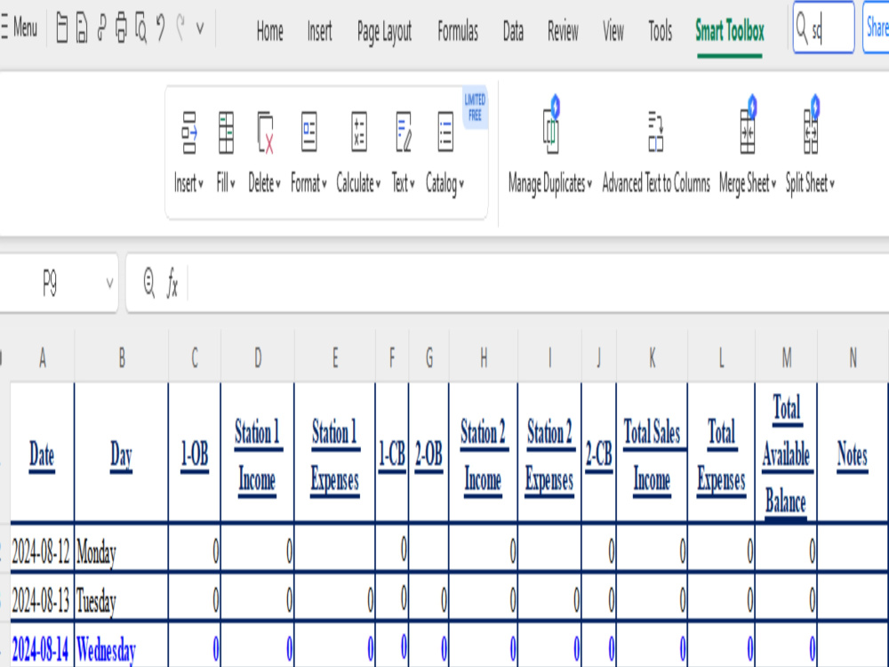Click the Redo arrow icon

pos(180,28)
